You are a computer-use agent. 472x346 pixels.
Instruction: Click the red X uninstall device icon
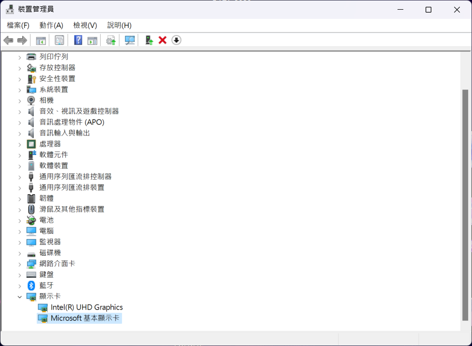click(x=162, y=40)
